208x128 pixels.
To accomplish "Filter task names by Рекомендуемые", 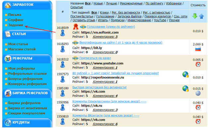I will click(131, 3).
